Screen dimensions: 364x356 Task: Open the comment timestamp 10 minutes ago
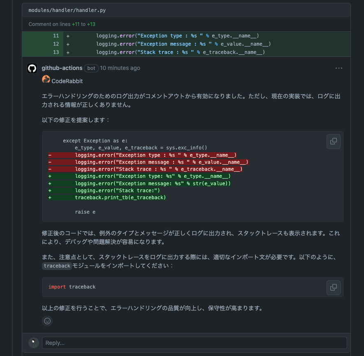pos(120,68)
